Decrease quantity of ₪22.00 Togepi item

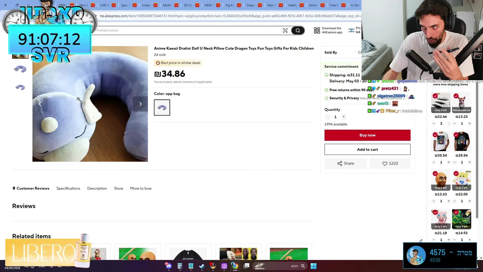point(454,201)
